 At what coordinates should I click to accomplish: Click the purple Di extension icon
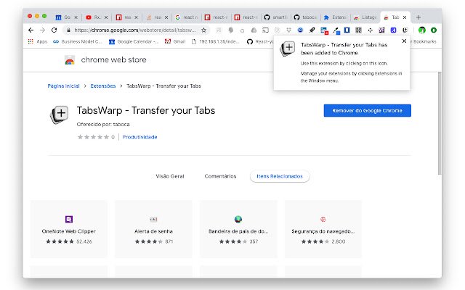(381, 30)
